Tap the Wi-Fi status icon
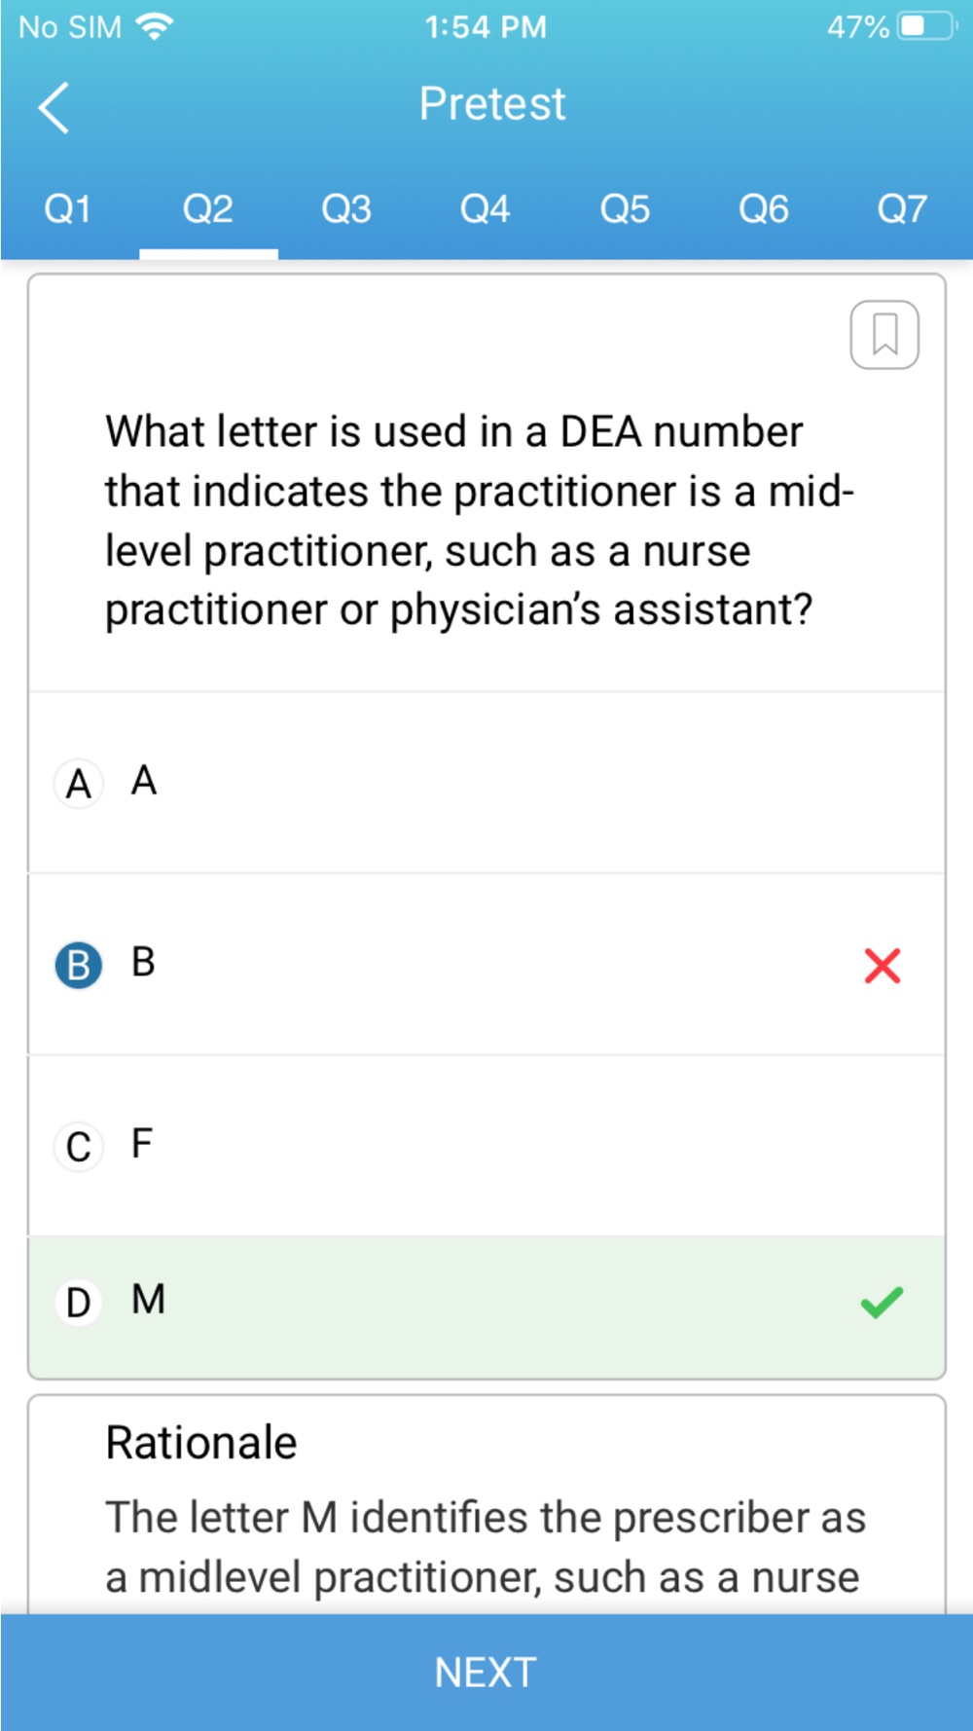The width and height of the screenshot is (973, 1731). click(x=155, y=26)
